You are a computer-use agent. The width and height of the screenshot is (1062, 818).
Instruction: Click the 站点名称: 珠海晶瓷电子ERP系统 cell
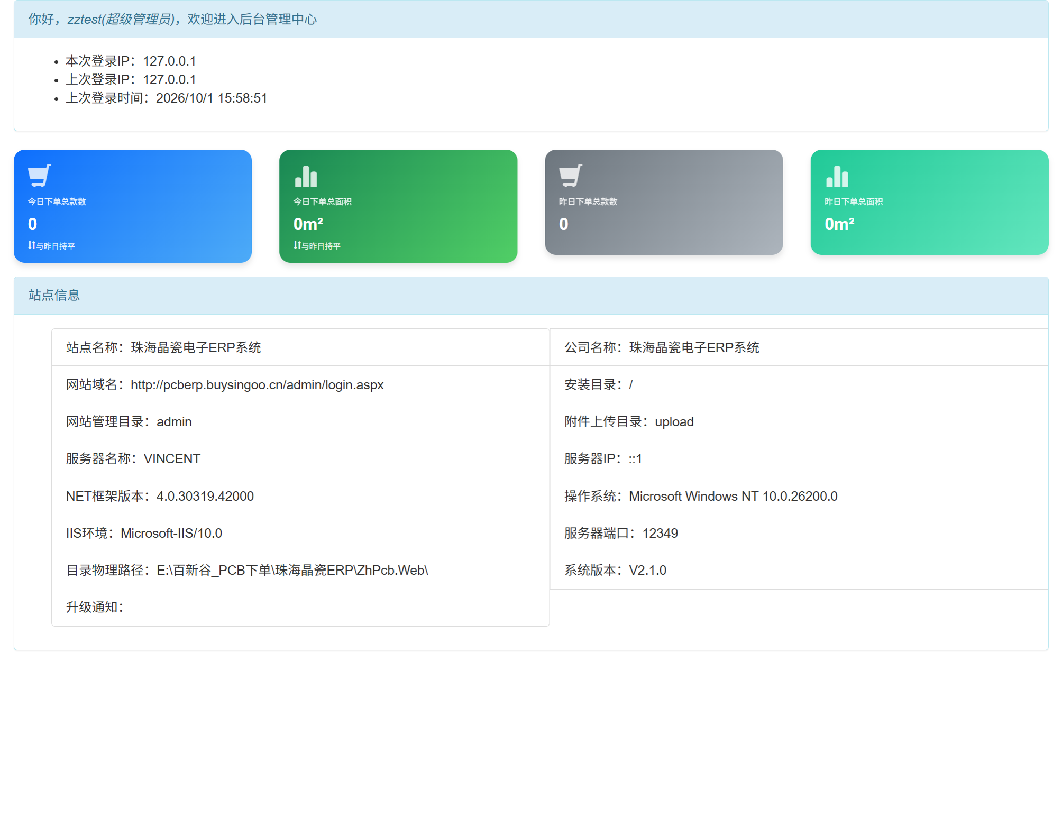pyautogui.click(x=300, y=347)
